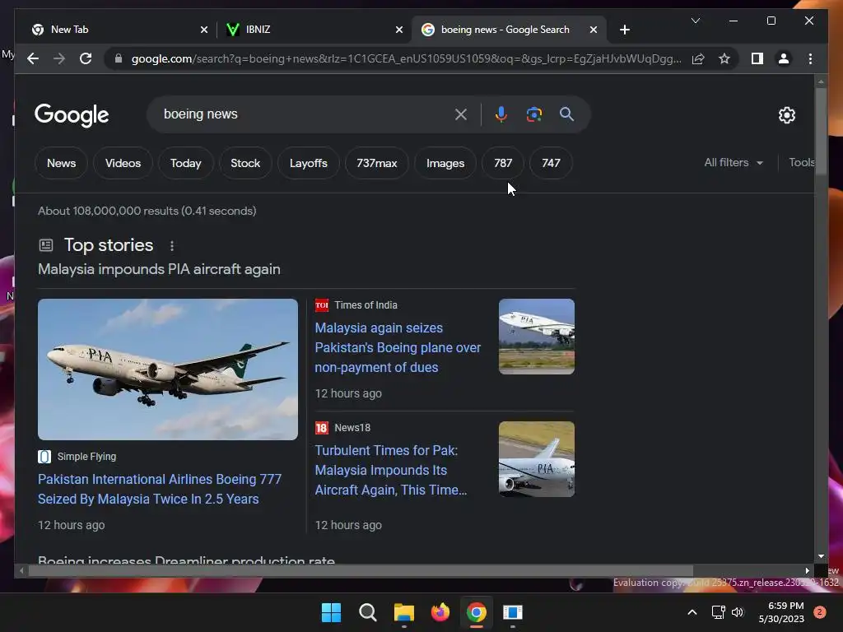Click the horizontal scrollbar thumb
Screen dimensions: 843x632
pos(361,571)
